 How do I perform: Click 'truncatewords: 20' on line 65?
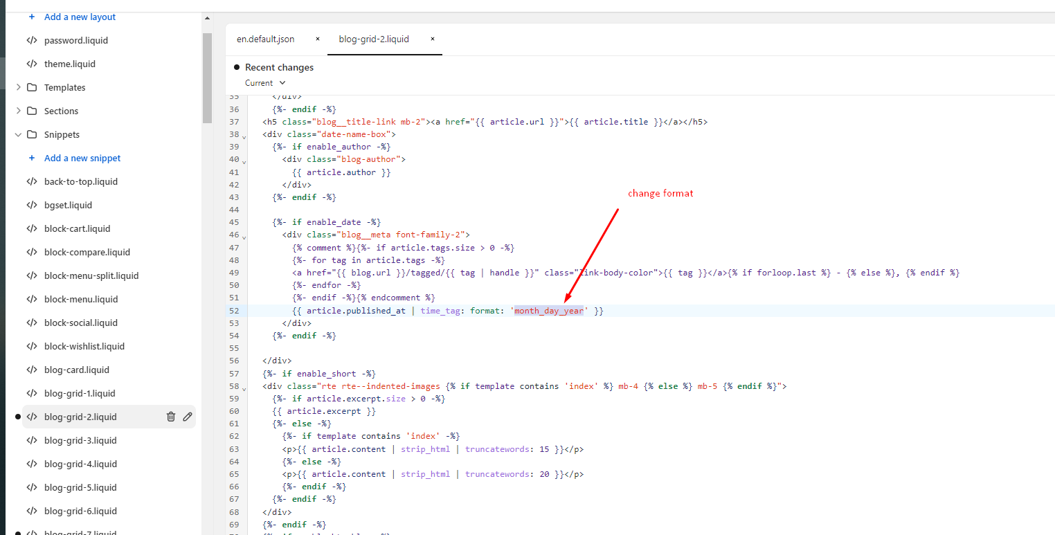507,474
